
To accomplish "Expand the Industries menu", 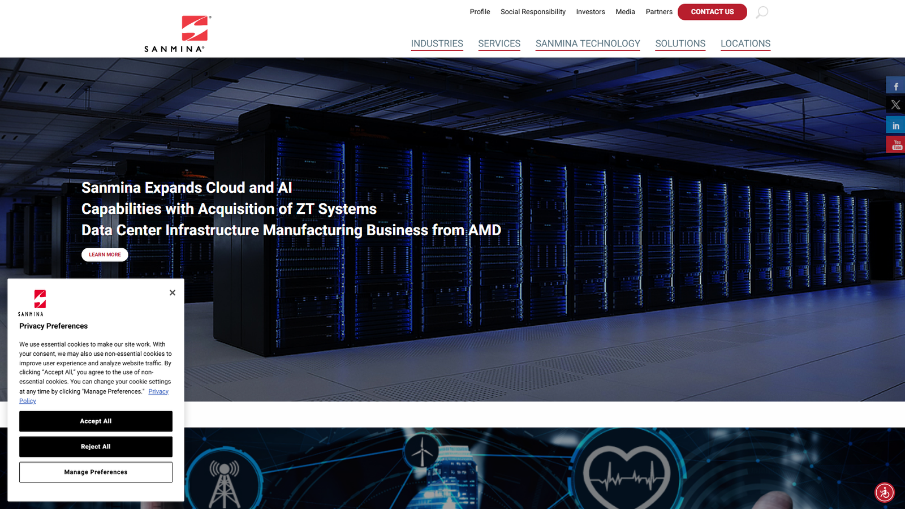I will coord(437,44).
